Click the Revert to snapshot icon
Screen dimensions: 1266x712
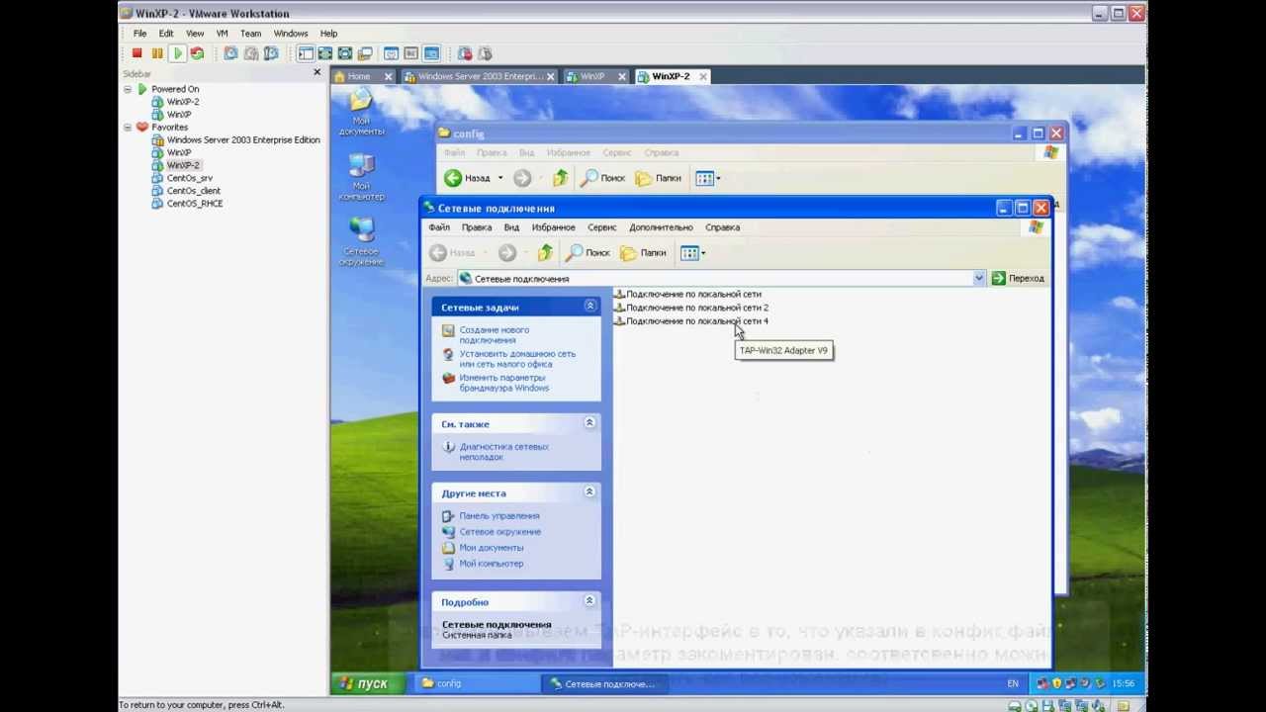[x=251, y=53]
